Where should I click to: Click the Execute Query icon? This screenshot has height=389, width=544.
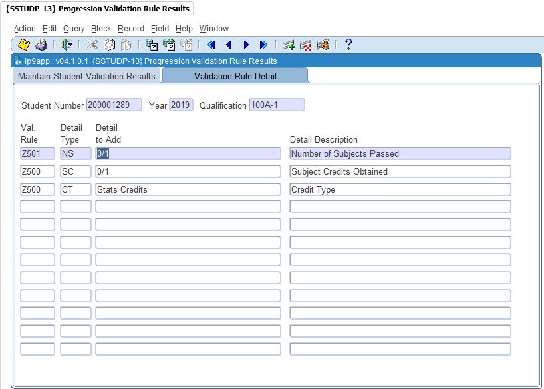coord(169,45)
